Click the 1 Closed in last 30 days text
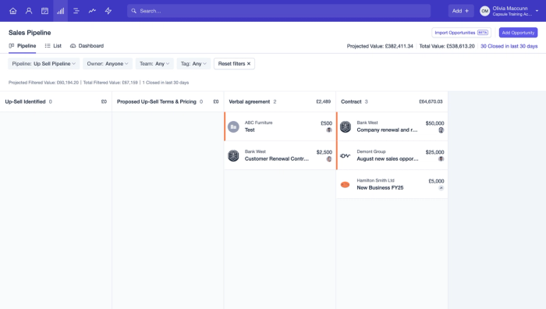Screen dimensions: 546x309 click(x=165, y=83)
